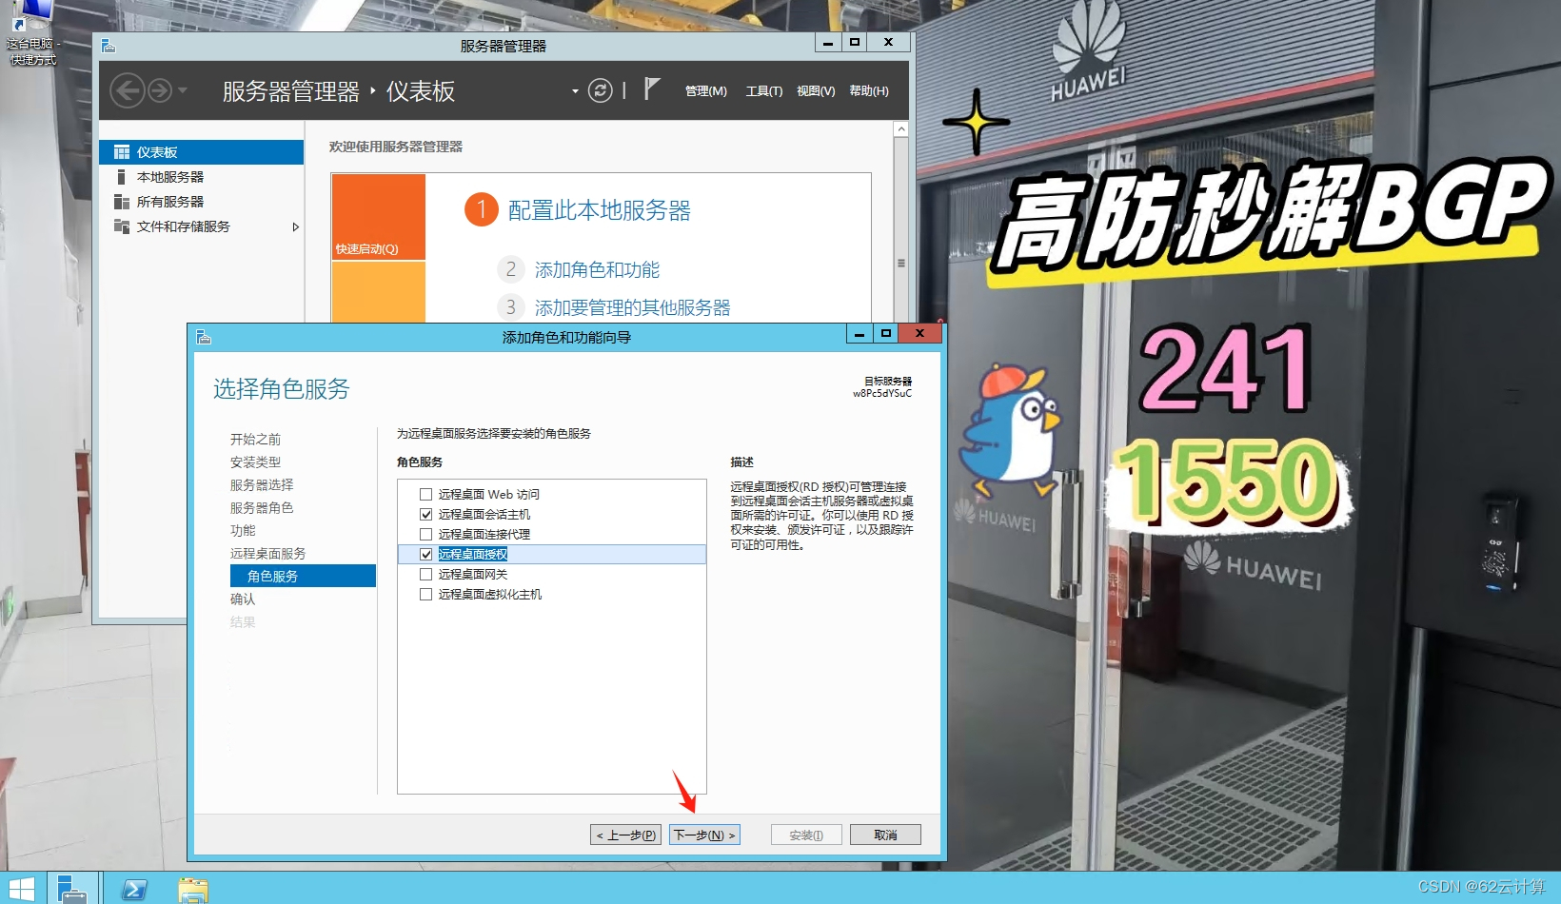Screen dimensions: 1561x904
Task: Click the back navigation arrow in Server Manager
Action: tap(127, 90)
